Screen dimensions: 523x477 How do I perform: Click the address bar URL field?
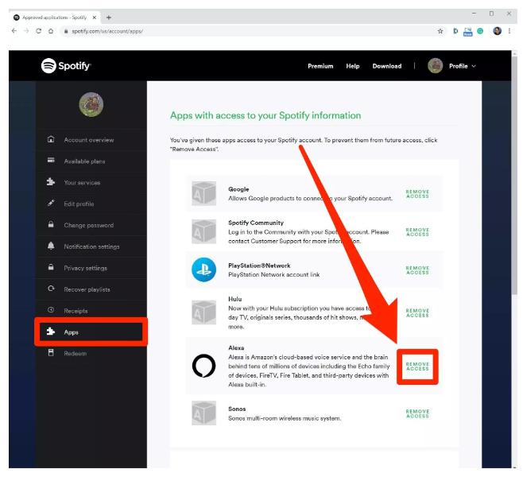pos(247,31)
